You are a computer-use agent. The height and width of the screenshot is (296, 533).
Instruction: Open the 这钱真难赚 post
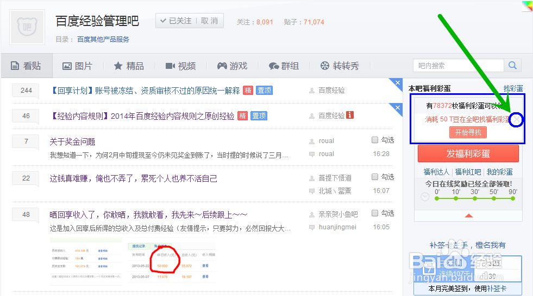click(x=133, y=179)
